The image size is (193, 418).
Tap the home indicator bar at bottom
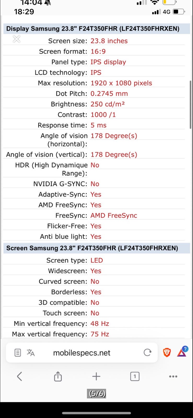(96, 413)
